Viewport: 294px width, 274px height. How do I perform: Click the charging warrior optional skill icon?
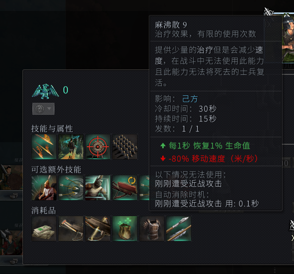click(x=98, y=188)
